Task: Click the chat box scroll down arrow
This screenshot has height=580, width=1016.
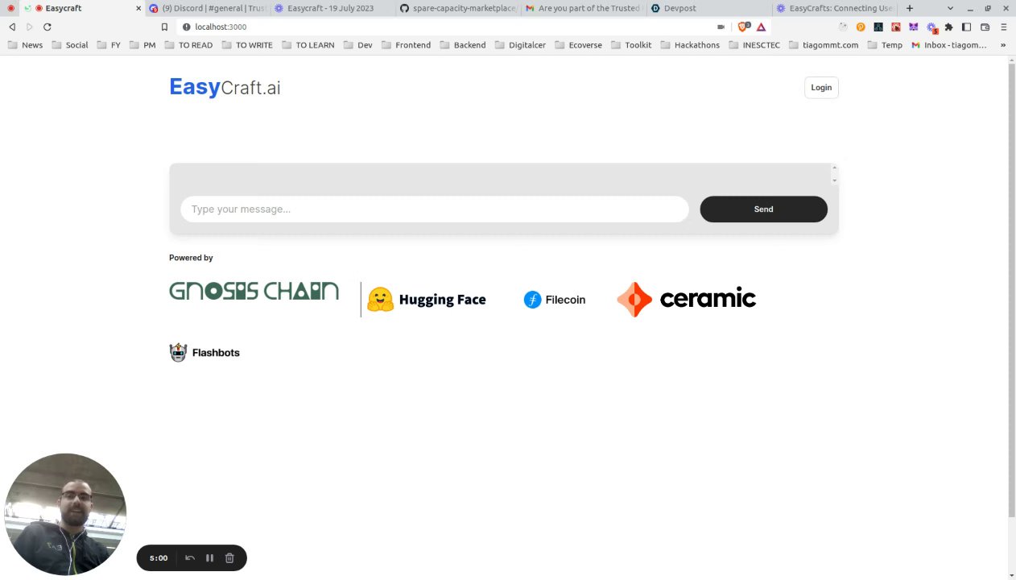Action: 834,180
